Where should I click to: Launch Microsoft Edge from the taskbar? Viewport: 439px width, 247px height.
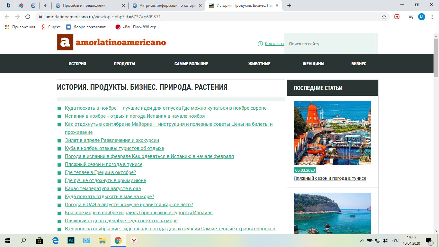(55, 240)
